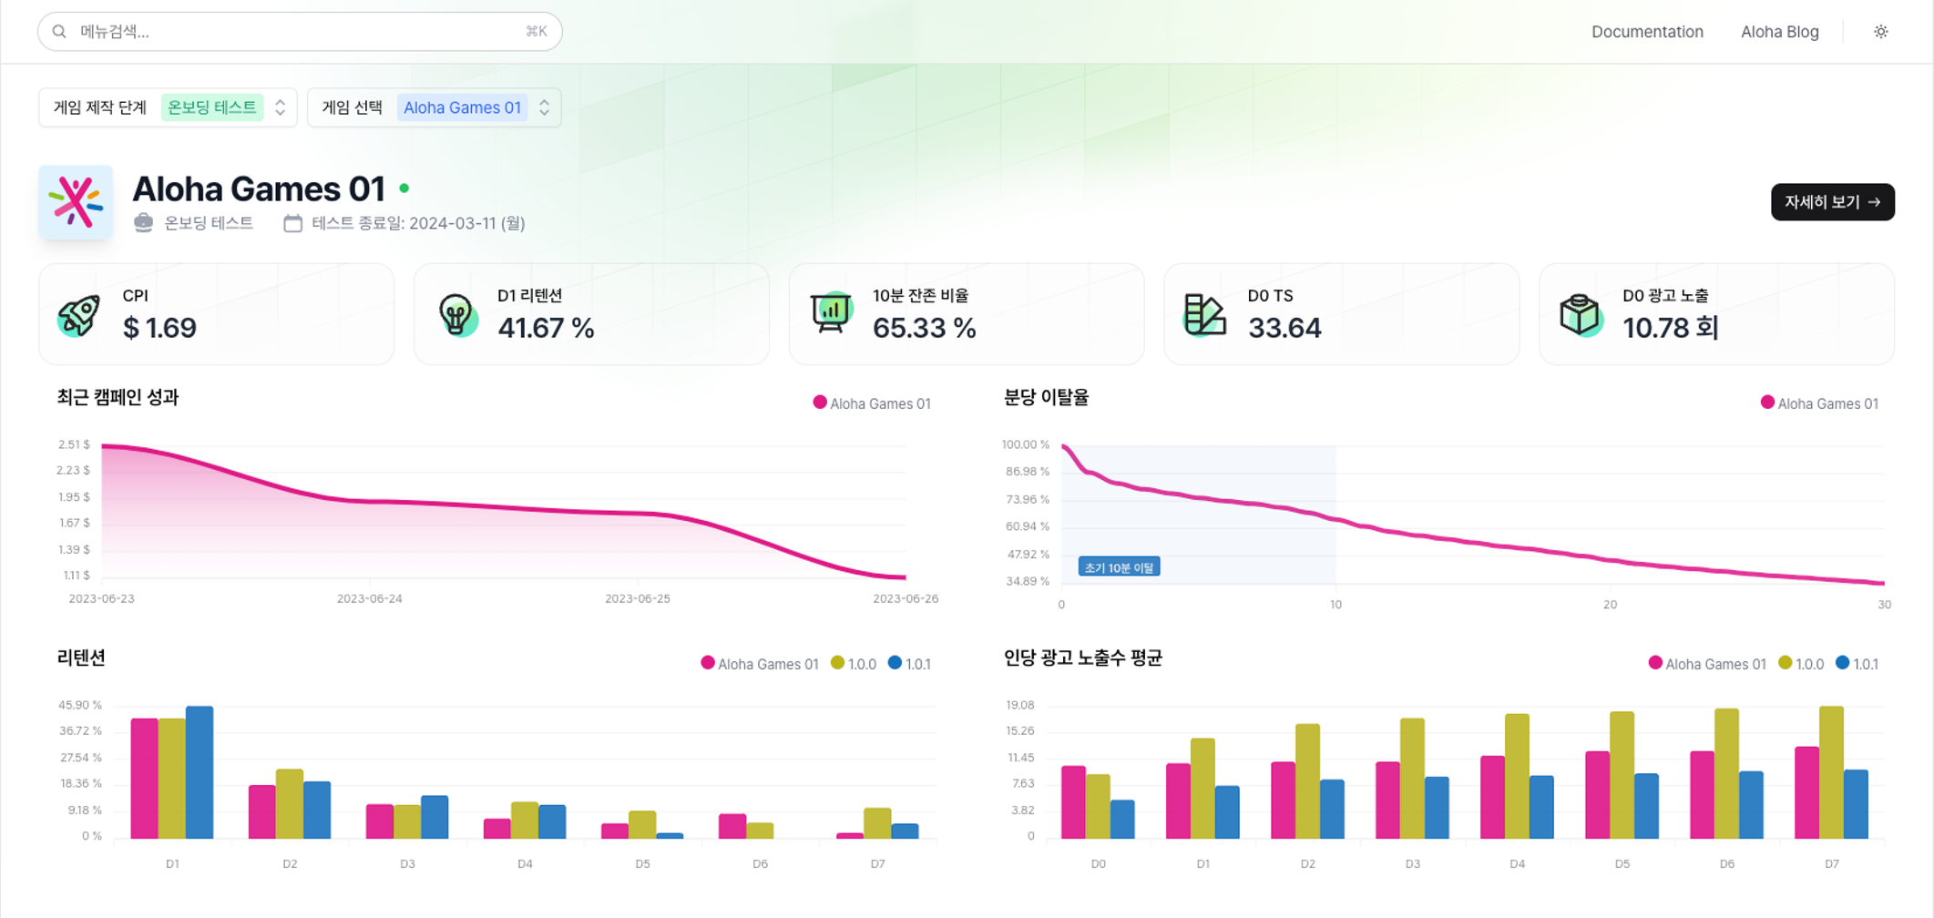This screenshot has width=1934, height=918.
Task: Click the 초기 10분 이탈 chart label
Action: click(1119, 567)
